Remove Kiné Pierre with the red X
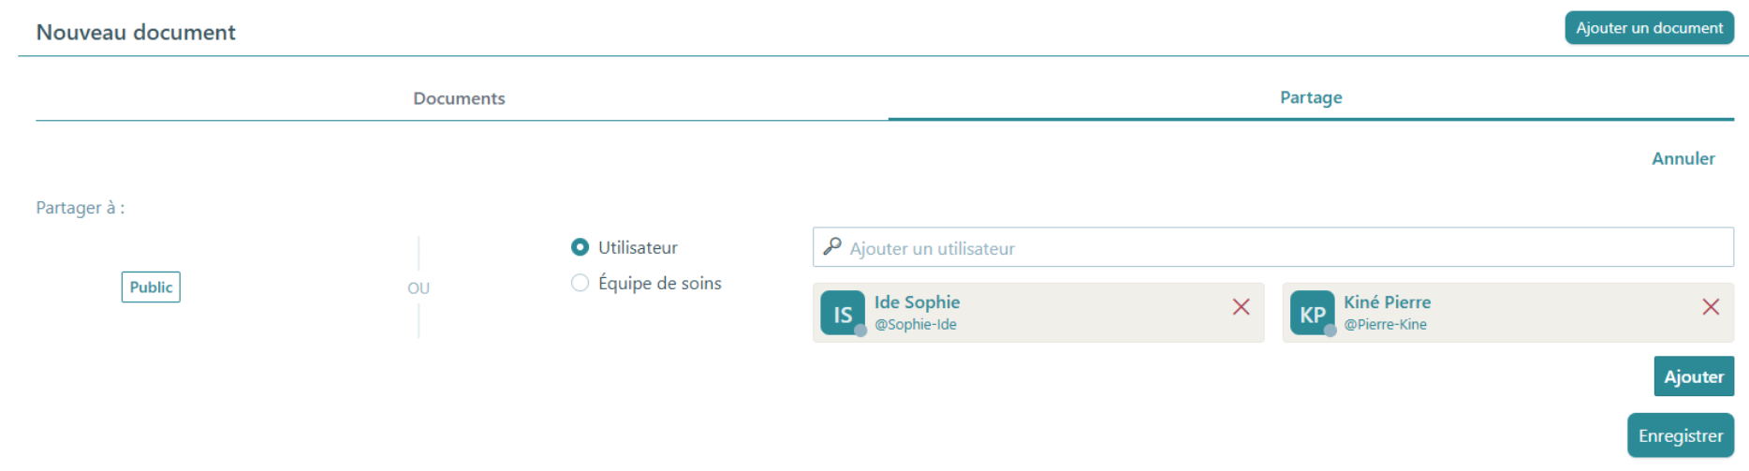Image resolution: width=1749 pixels, height=471 pixels. tap(1711, 307)
